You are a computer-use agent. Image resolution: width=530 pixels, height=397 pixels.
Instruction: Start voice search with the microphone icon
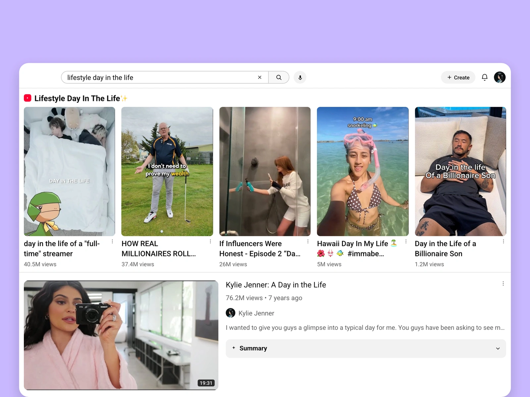coord(300,77)
